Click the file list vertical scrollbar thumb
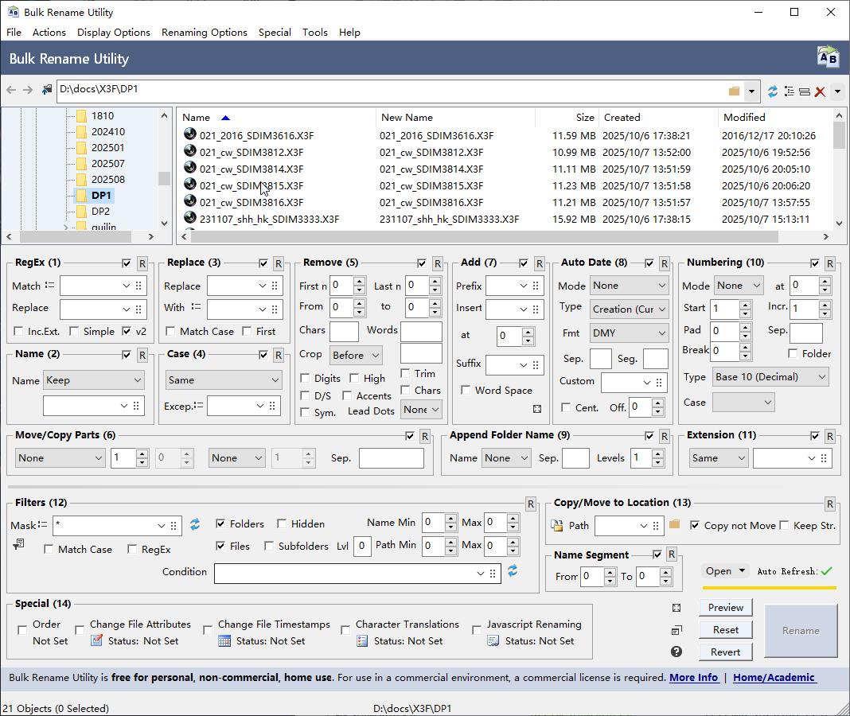This screenshot has width=850, height=716. coord(839,135)
